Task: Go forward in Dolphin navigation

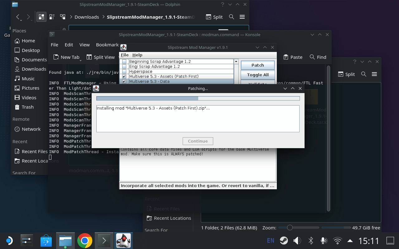Action: pos(29,17)
